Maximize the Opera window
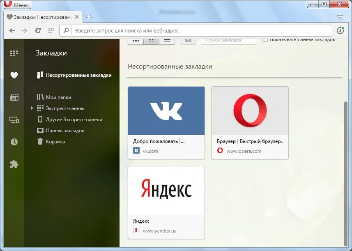This screenshot has width=352, height=251. [x=324, y=4]
